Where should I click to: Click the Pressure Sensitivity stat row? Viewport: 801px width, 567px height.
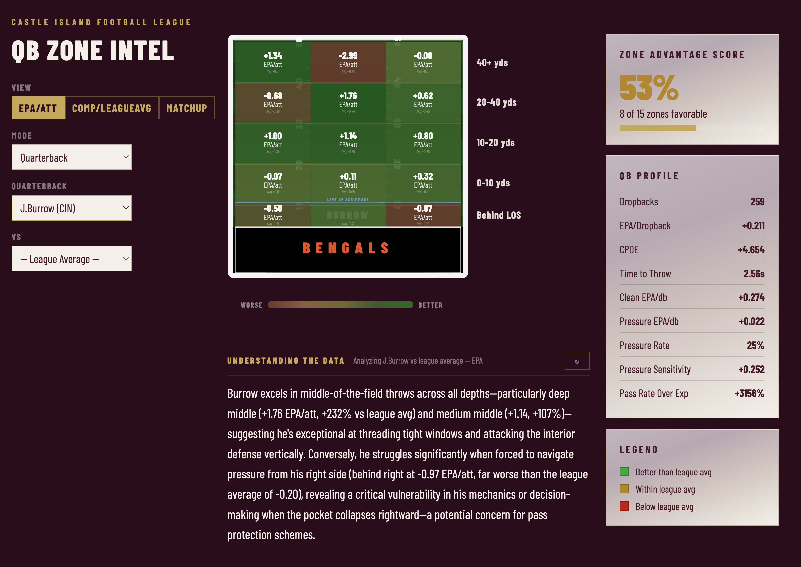coord(692,369)
